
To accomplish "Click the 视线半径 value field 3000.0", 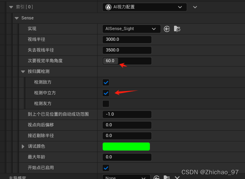I will click(x=127, y=40).
